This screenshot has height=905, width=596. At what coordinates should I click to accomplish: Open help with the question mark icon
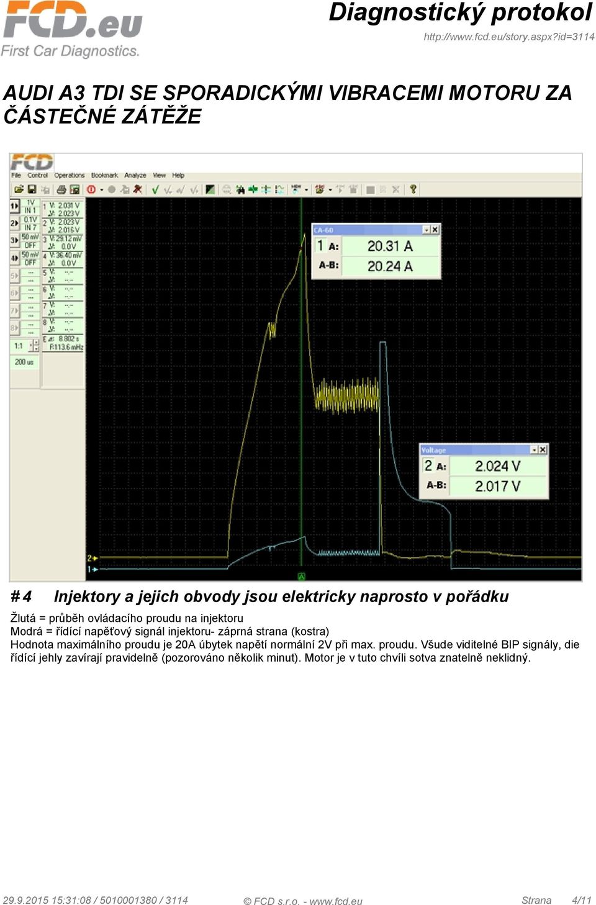[x=412, y=189]
